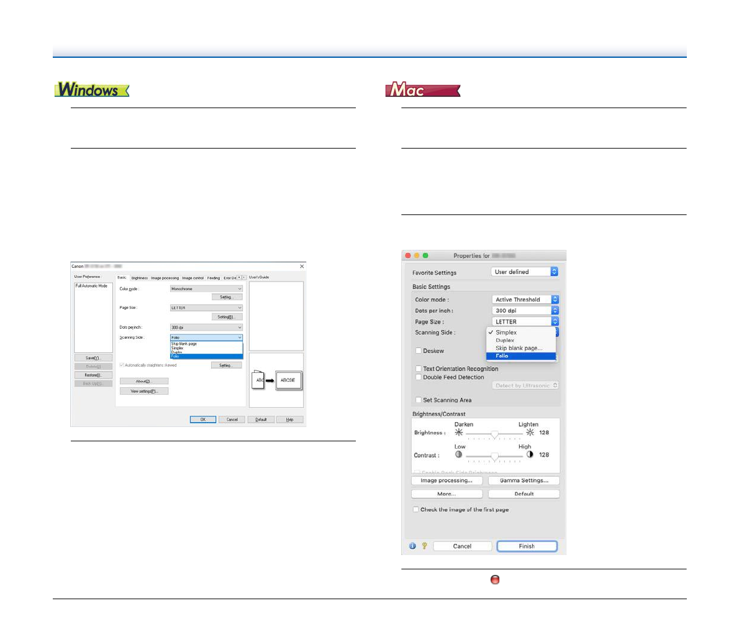Click the Low contrast circle icon
The width and height of the screenshot is (739, 634).
coord(459,454)
